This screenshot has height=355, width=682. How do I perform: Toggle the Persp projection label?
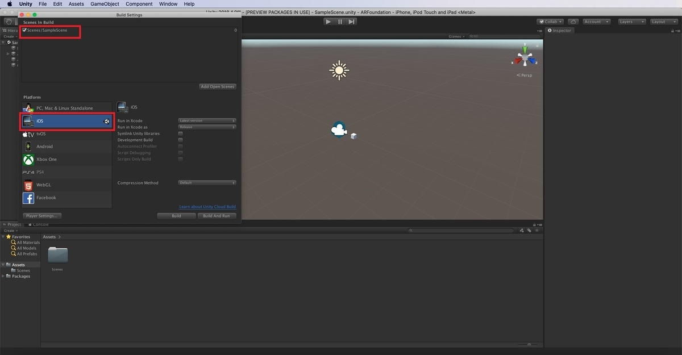[525, 75]
